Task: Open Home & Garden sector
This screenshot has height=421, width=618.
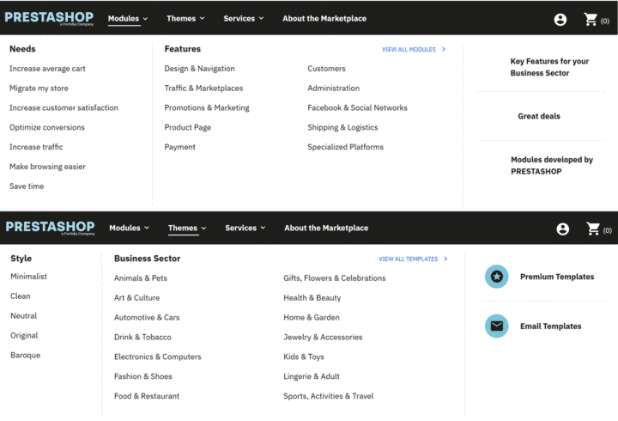Action: pos(312,318)
